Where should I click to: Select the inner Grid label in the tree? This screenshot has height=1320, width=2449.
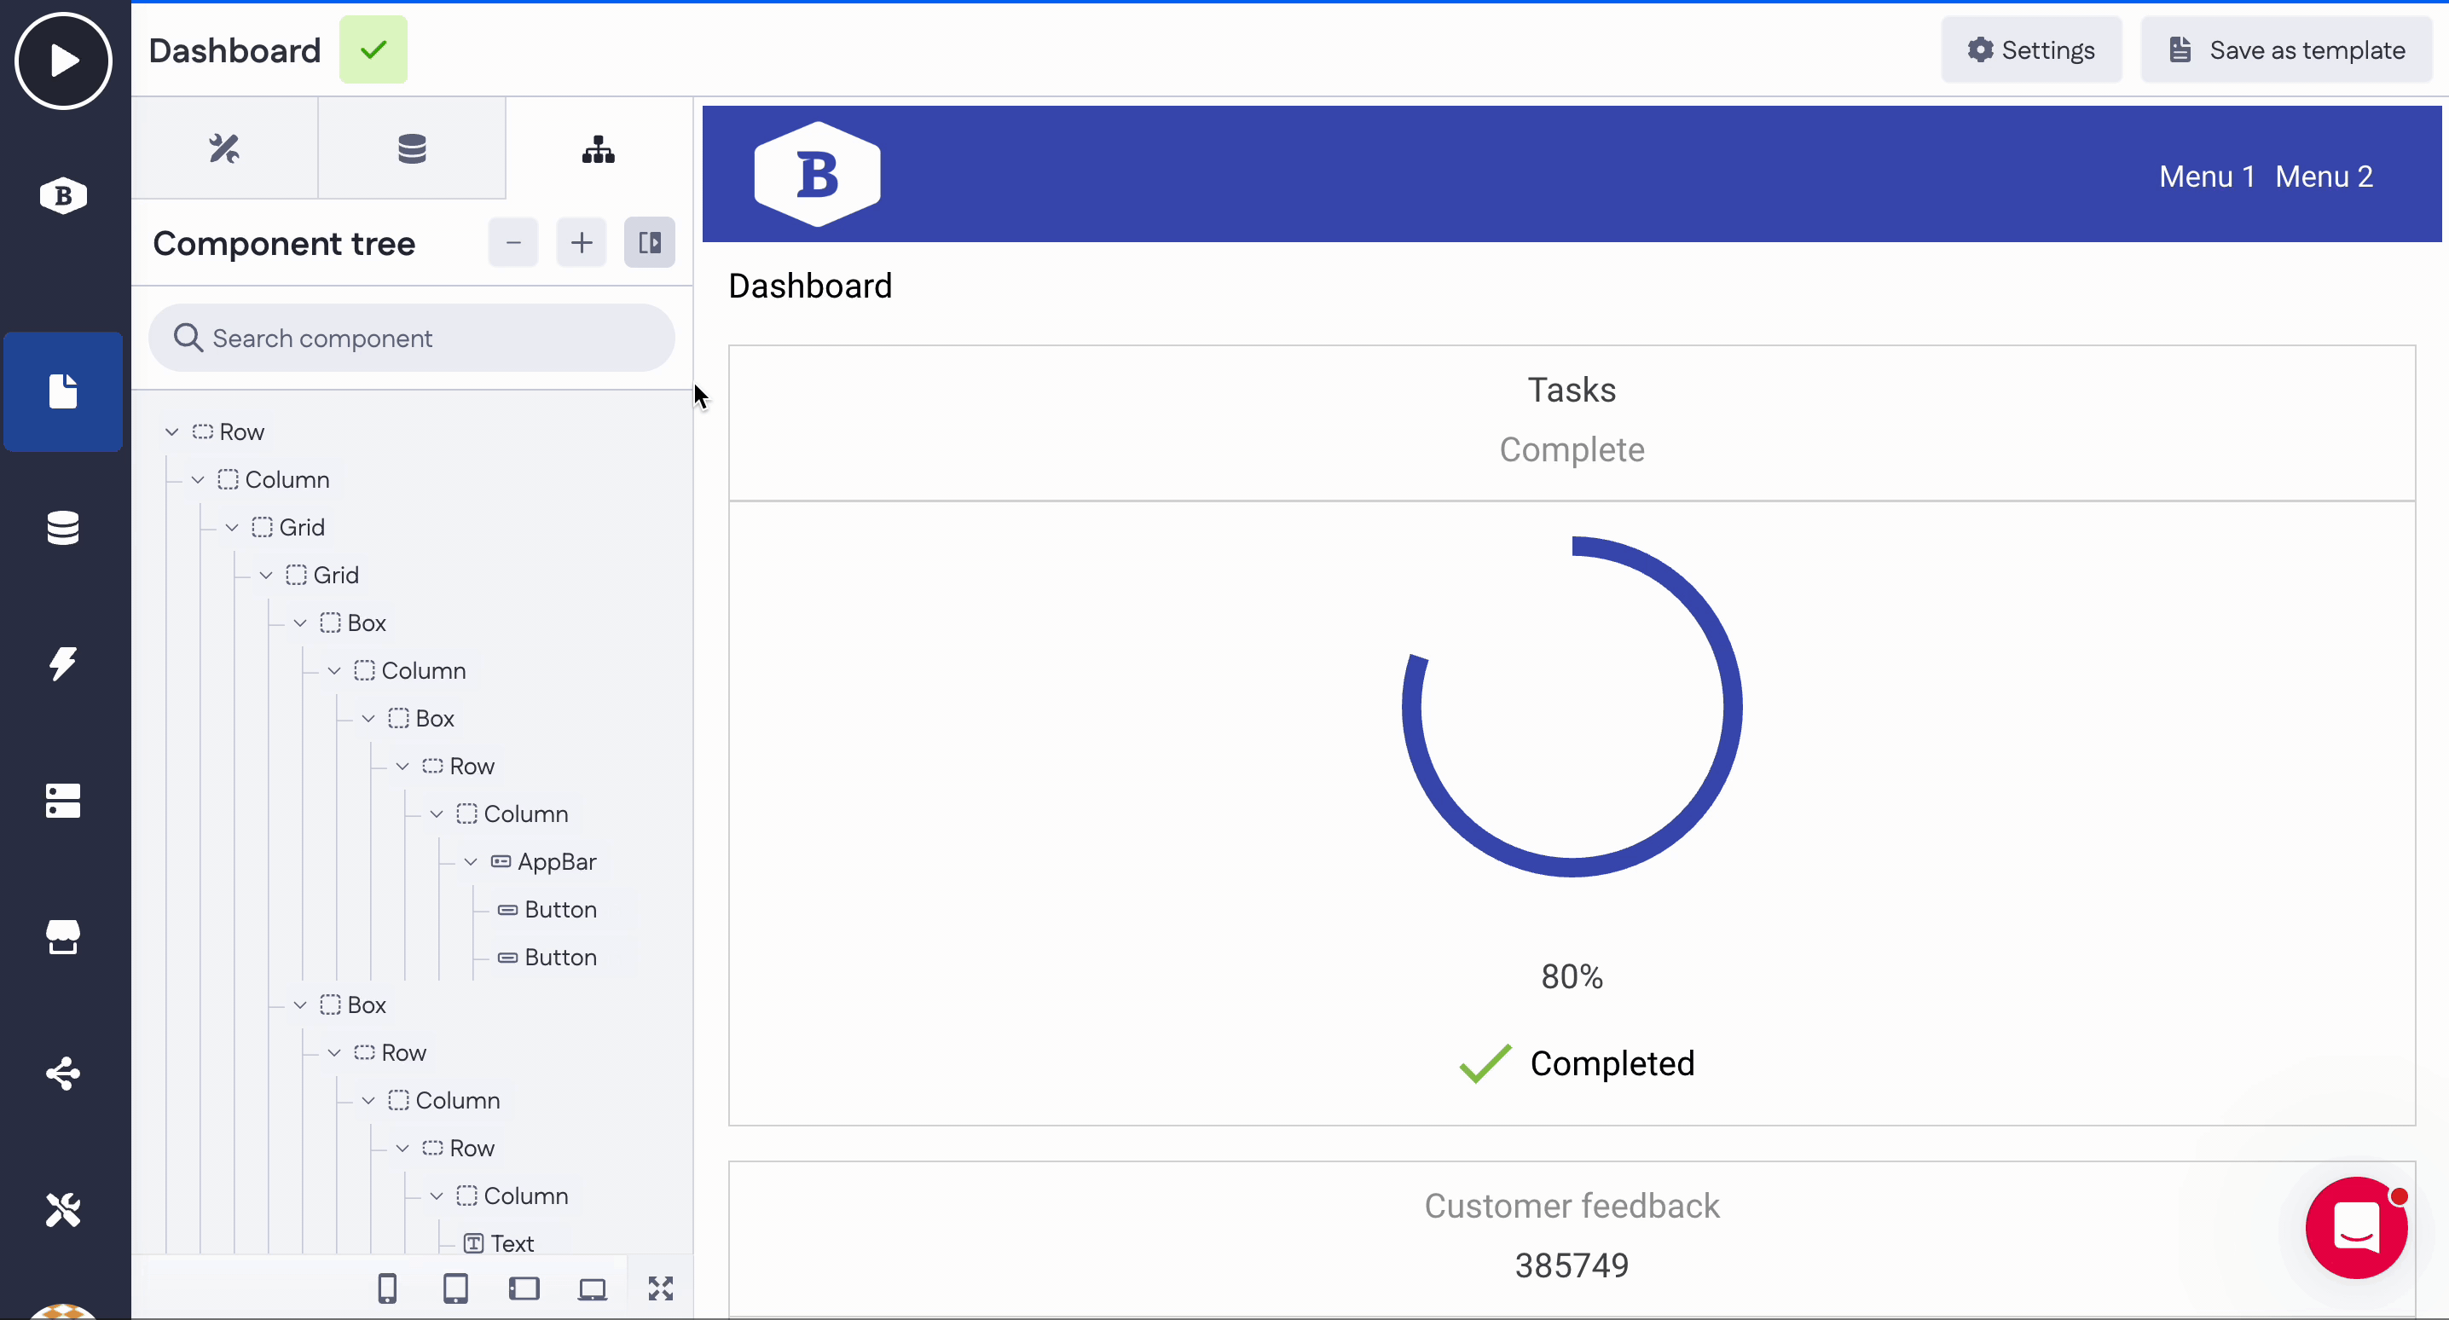[x=336, y=575]
